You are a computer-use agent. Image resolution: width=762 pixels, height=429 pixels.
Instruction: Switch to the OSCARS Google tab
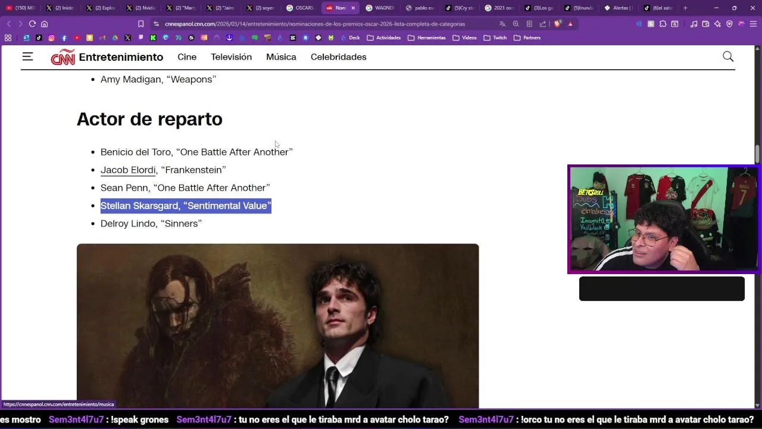(300, 8)
